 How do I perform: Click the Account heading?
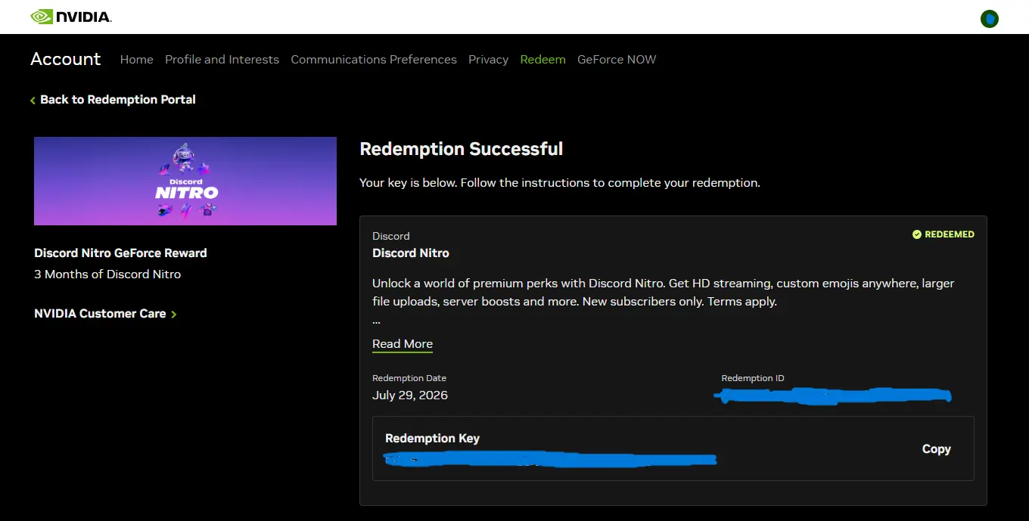pos(66,59)
